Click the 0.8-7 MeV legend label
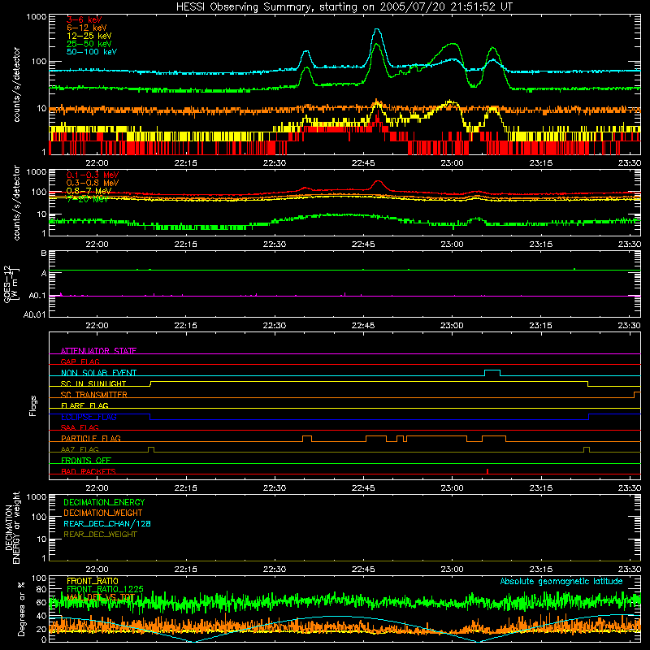 [x=89, y=191]
